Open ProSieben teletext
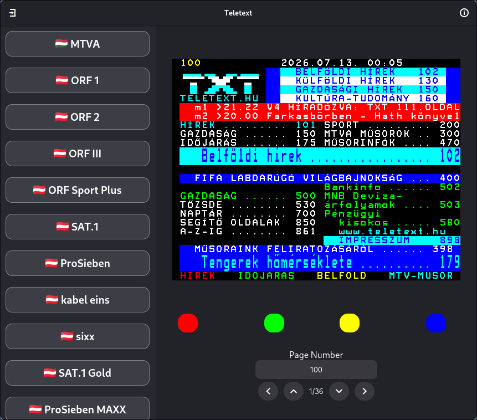 (x=78, y=263)
